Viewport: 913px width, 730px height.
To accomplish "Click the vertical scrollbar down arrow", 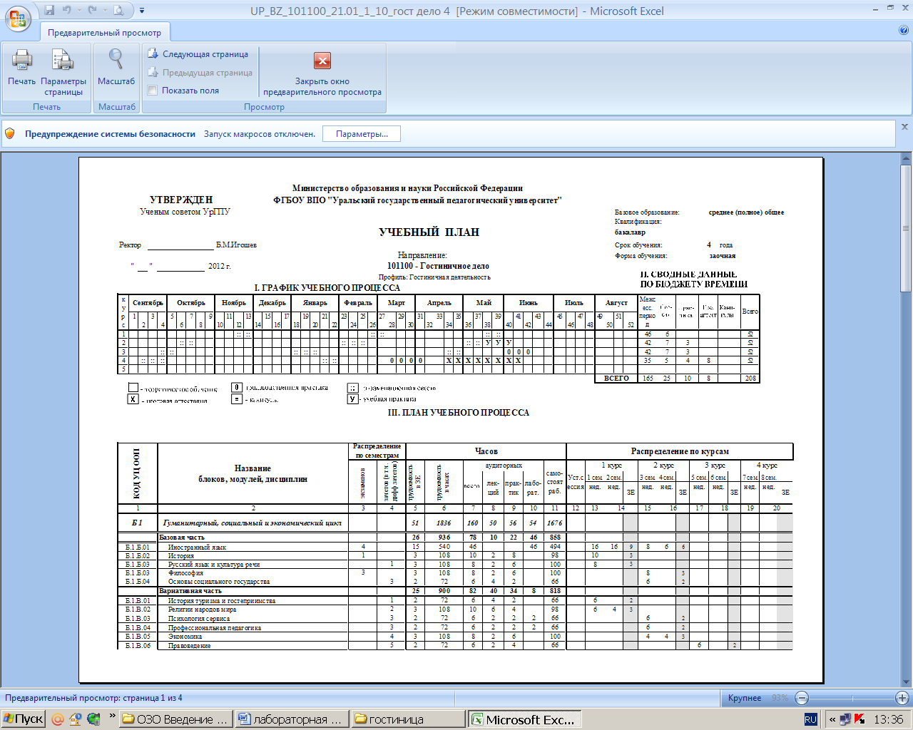I will pyautogui.click(x=906, y=682).
